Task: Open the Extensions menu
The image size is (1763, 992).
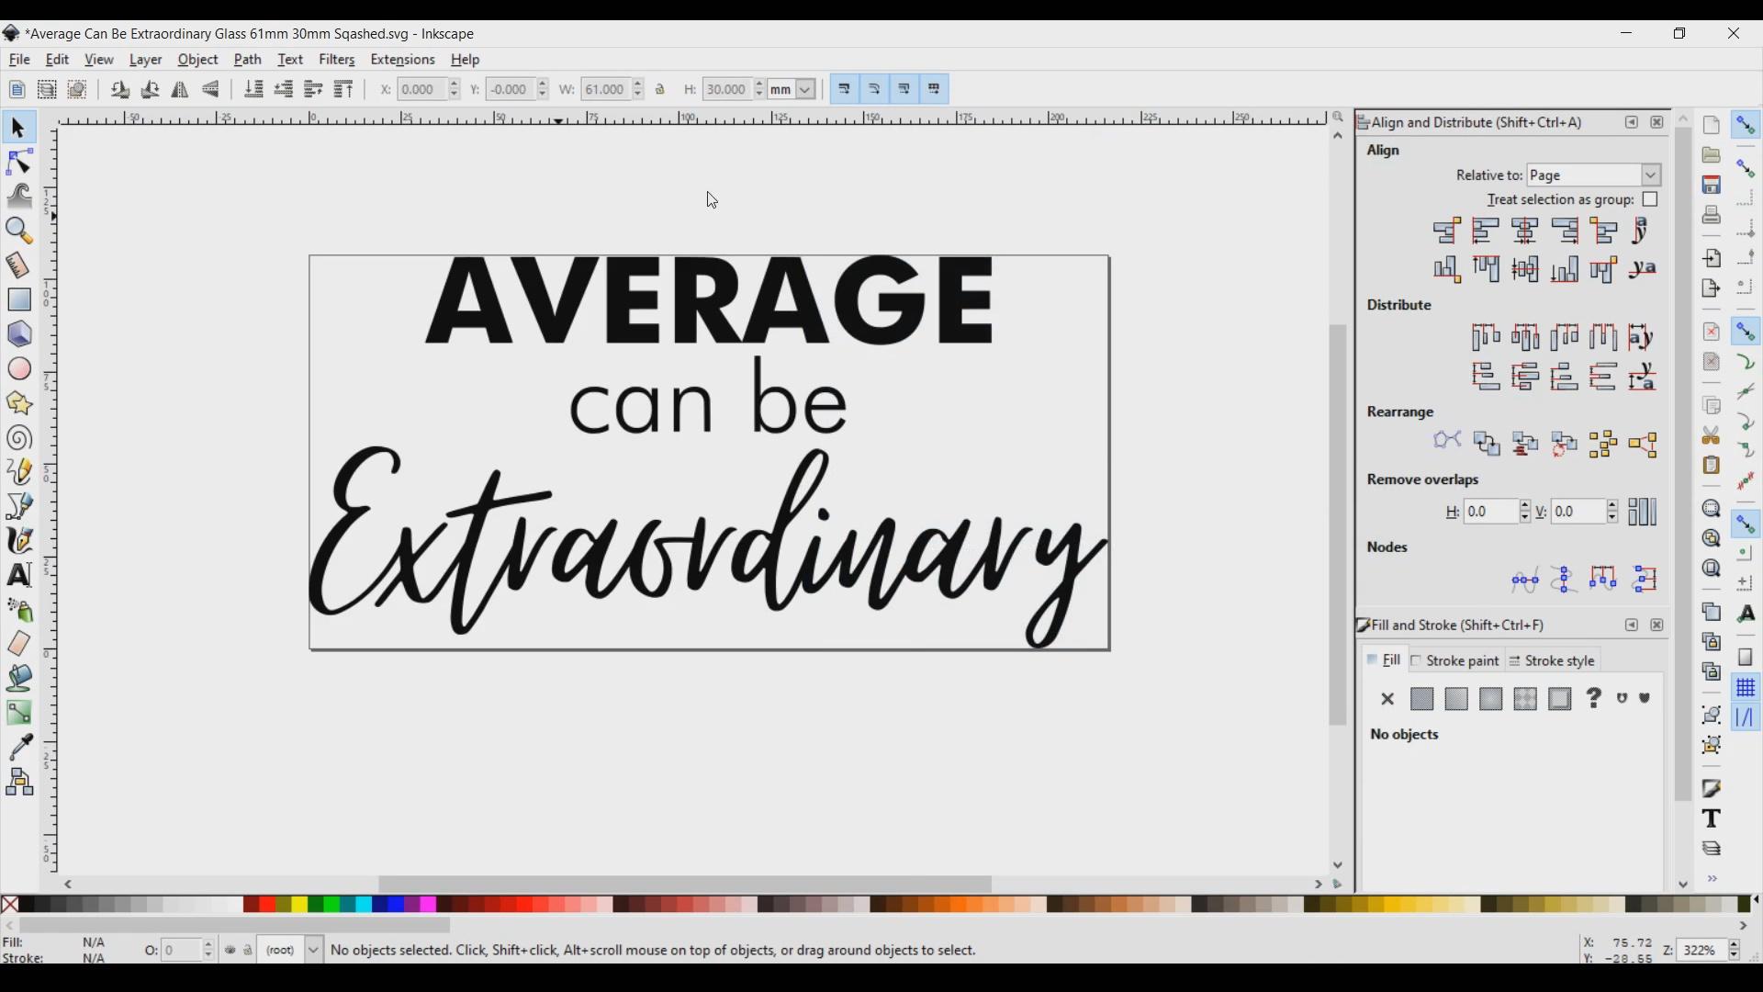Action: coord(403,61)
